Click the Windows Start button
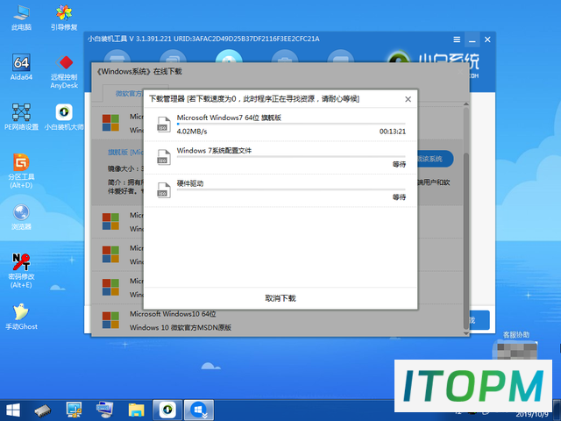Screen dimensions: 561x421 [x=13, y=410]
